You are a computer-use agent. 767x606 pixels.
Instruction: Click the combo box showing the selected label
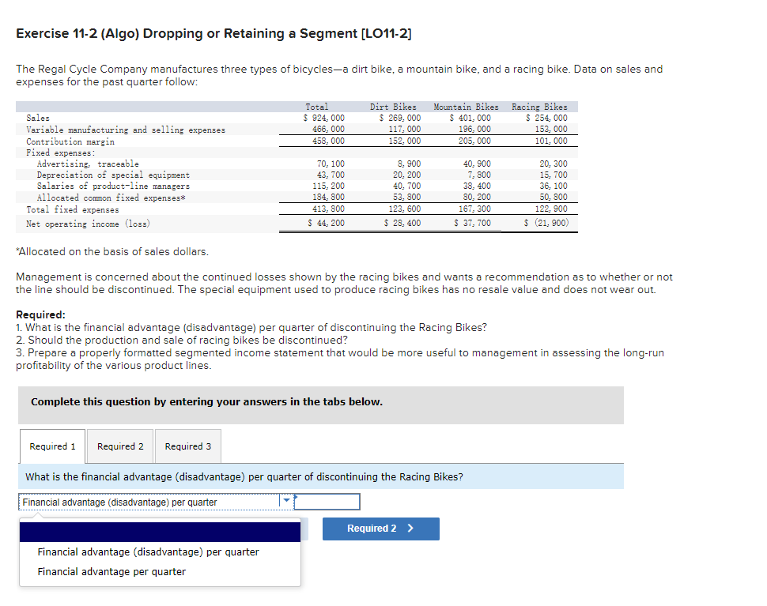142,501
